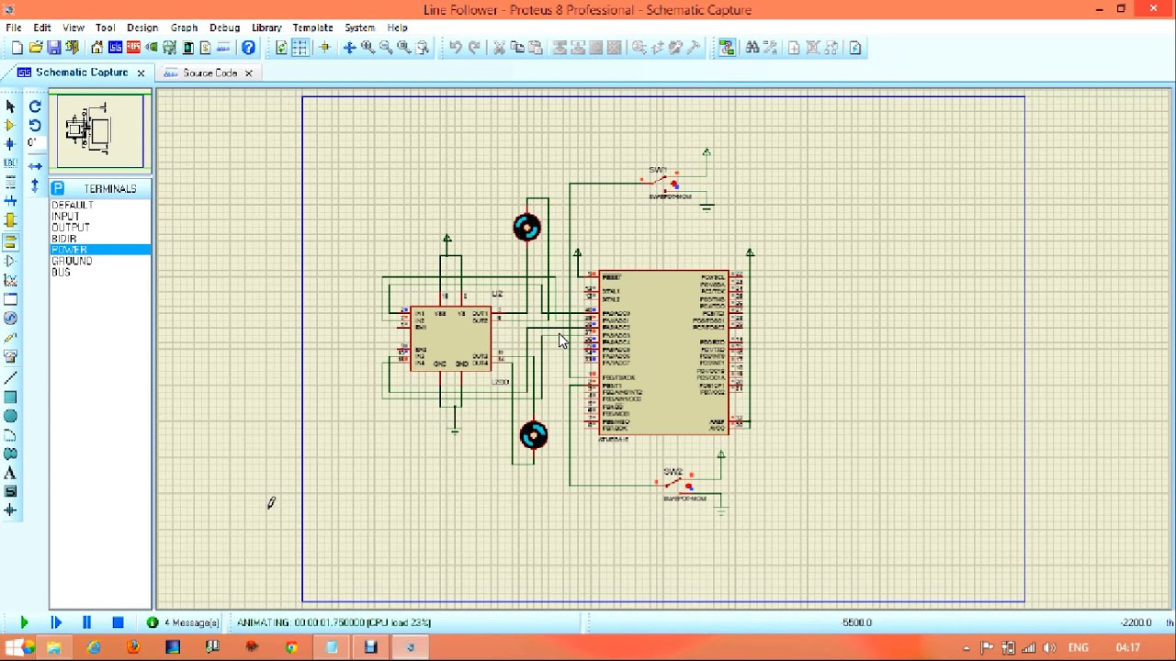
Task: Open Search and Tag binoculars icon
Action: [752, 48]
